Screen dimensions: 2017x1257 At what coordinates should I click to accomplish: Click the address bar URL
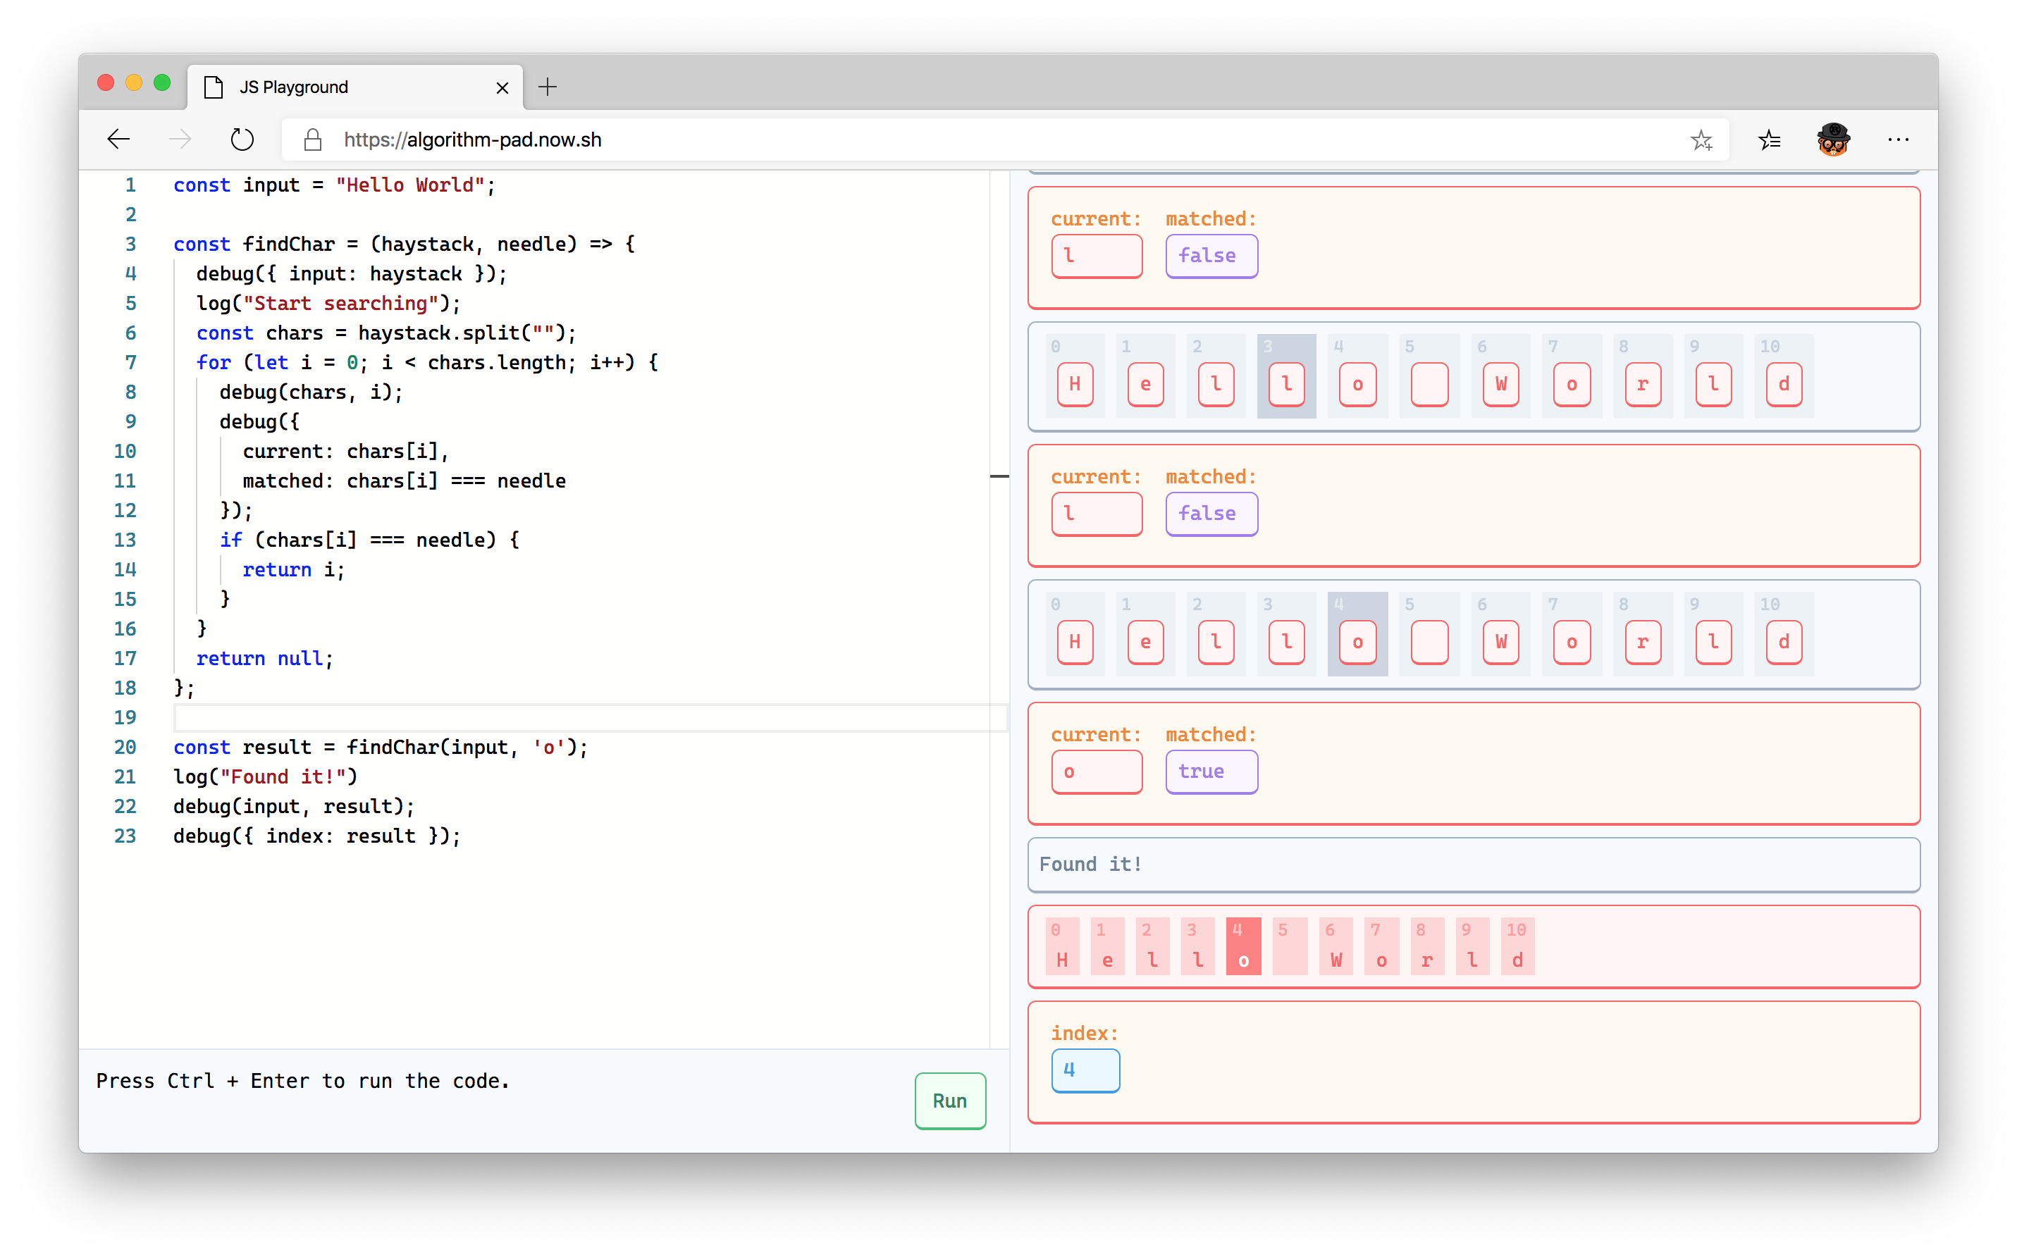point(472,140)
